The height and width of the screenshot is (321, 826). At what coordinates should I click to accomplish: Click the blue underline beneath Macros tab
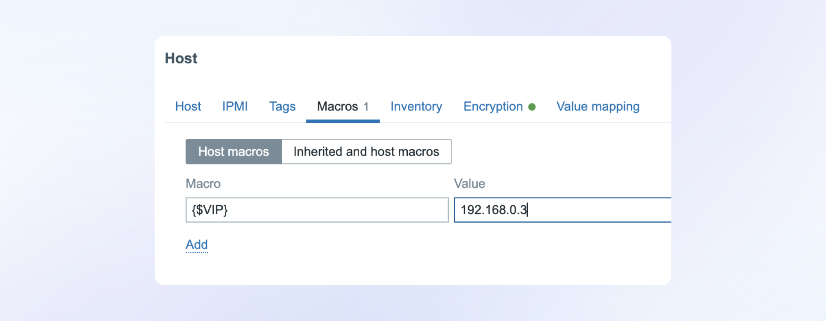[343, 121]
